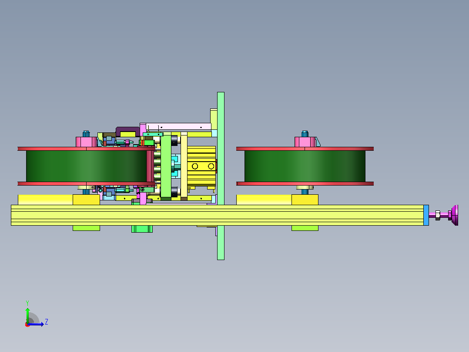
Task: Select the right green reel drum
Action: coord(305,166)
